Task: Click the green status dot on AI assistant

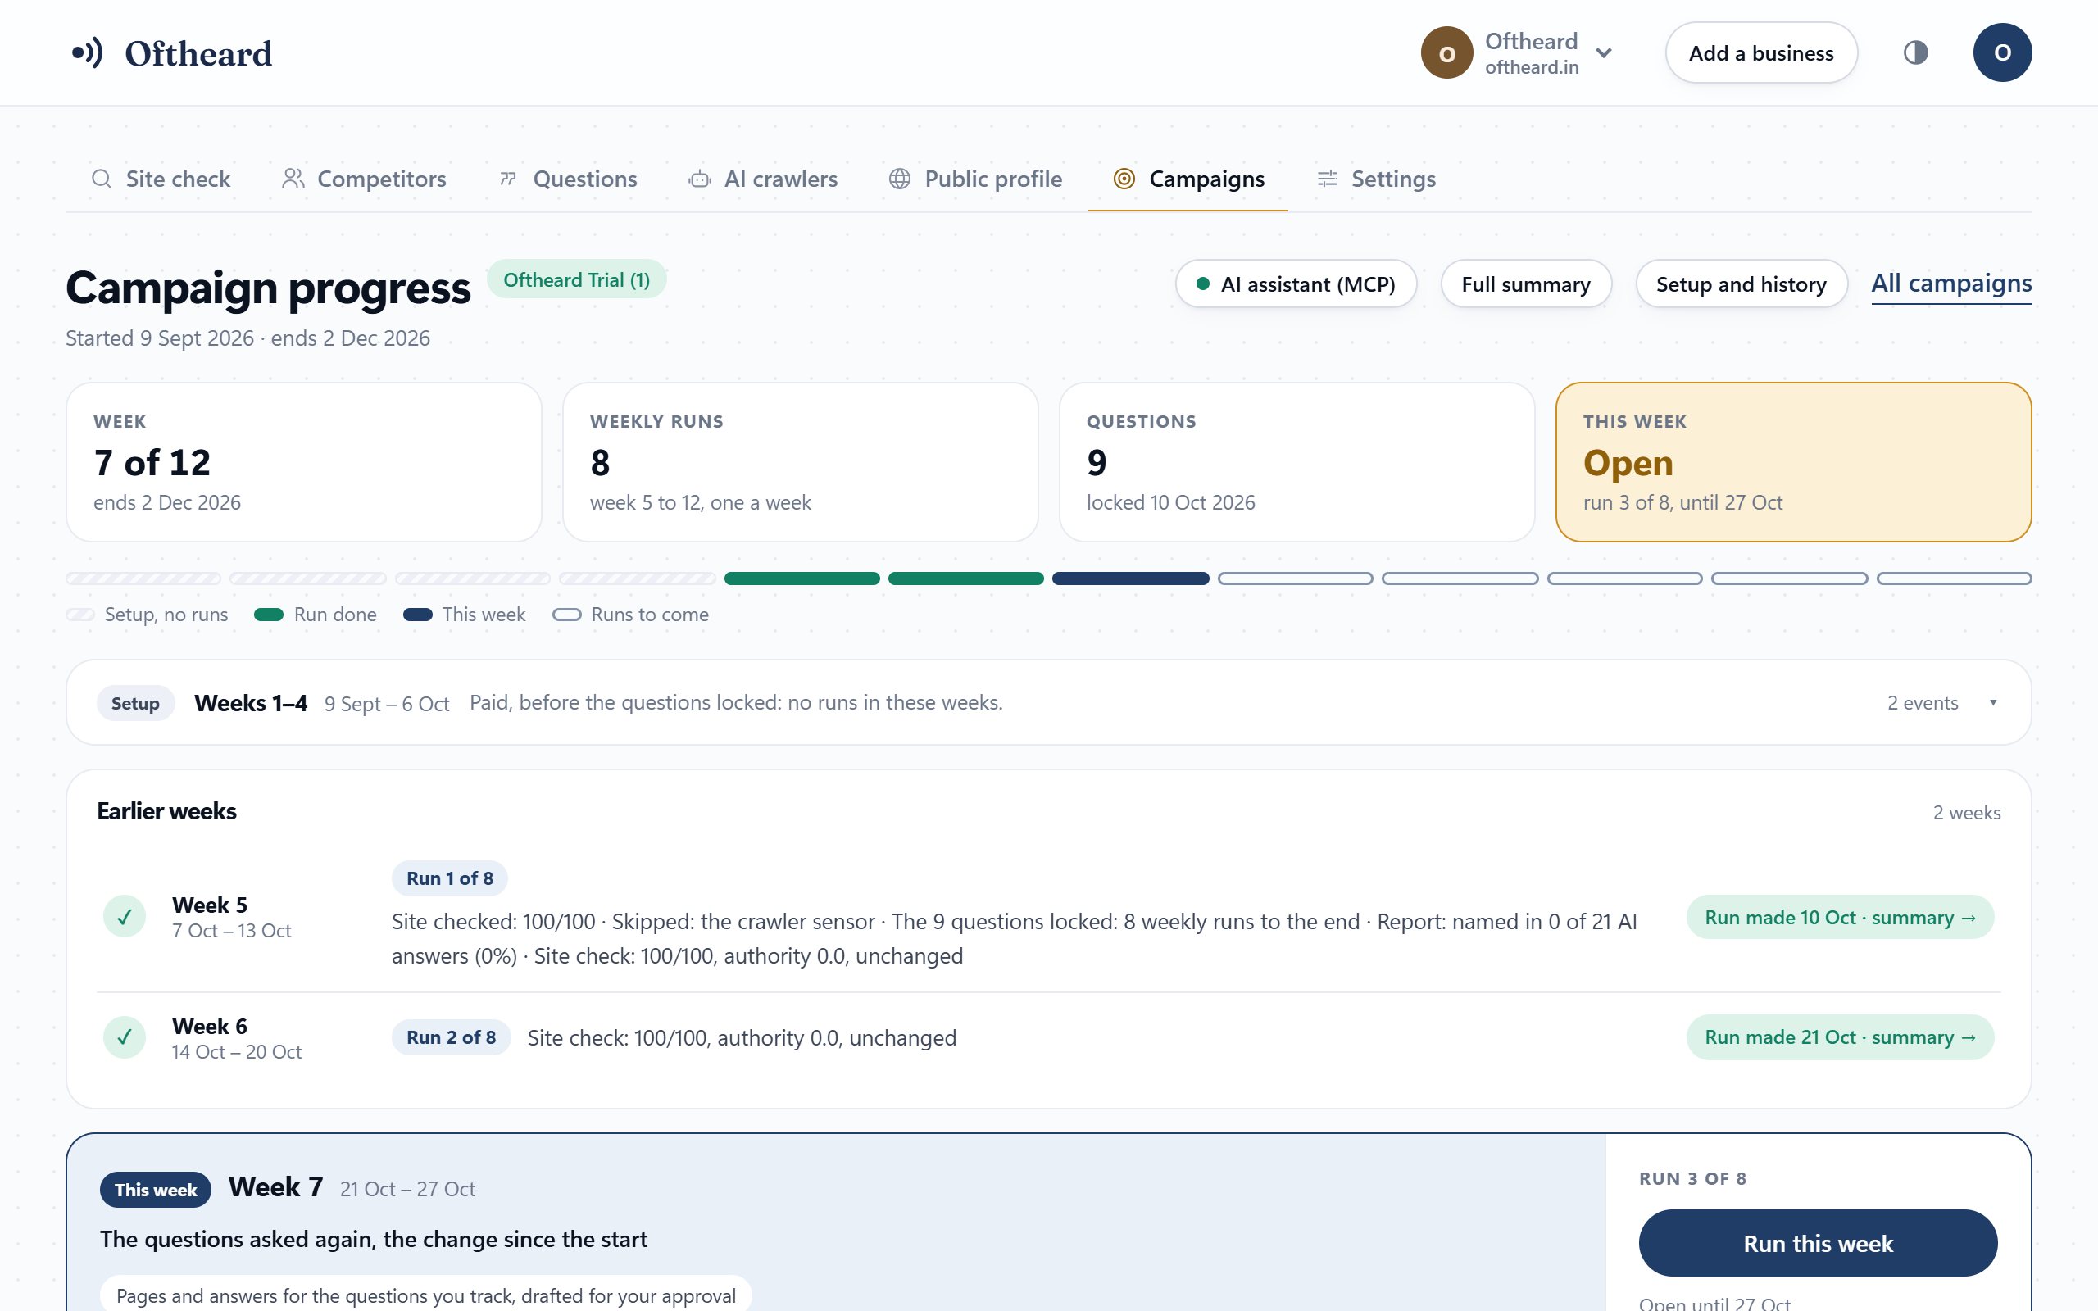Action: 1202,284
